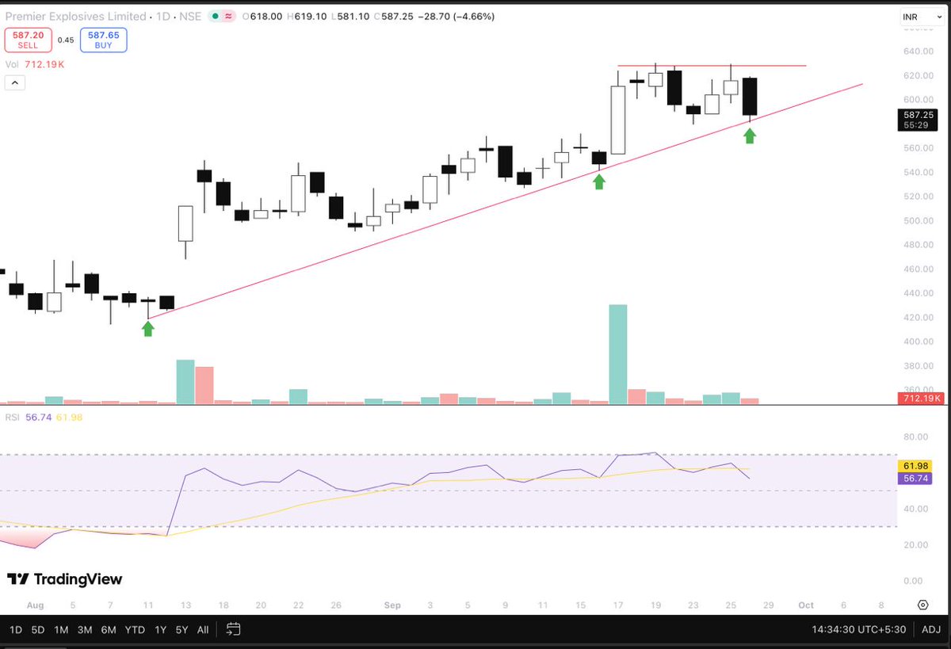Image resolution: width=951 pixels, height=649 pixels.
Task: Click the red 587.25 price label on the scale
Action: click(919, 114)
